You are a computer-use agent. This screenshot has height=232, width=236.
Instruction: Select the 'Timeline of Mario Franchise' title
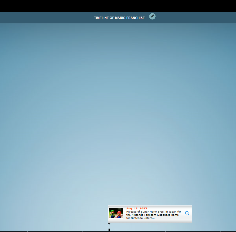pyautogui.click(x=119, y=18)
